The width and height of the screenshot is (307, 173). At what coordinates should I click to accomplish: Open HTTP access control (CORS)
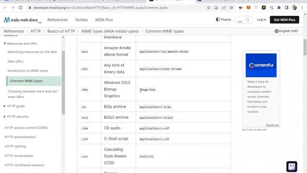(x=26, y=128)
